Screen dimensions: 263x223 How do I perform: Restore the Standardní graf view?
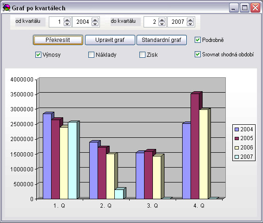coord(162,40)
